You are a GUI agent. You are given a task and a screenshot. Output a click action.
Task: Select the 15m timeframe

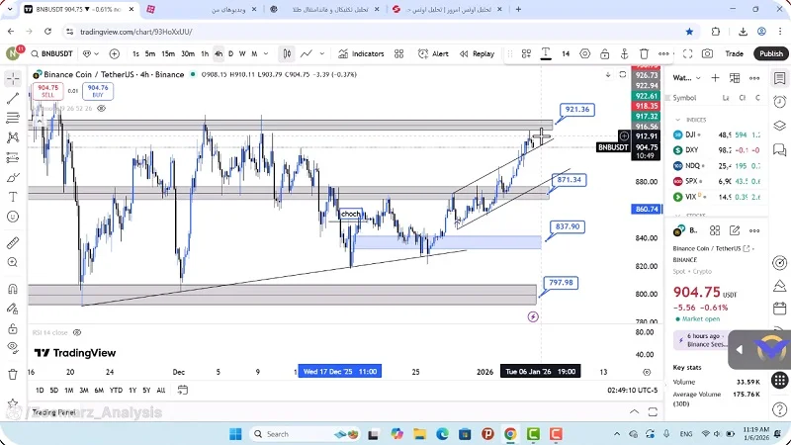click(x=169, y=54)
